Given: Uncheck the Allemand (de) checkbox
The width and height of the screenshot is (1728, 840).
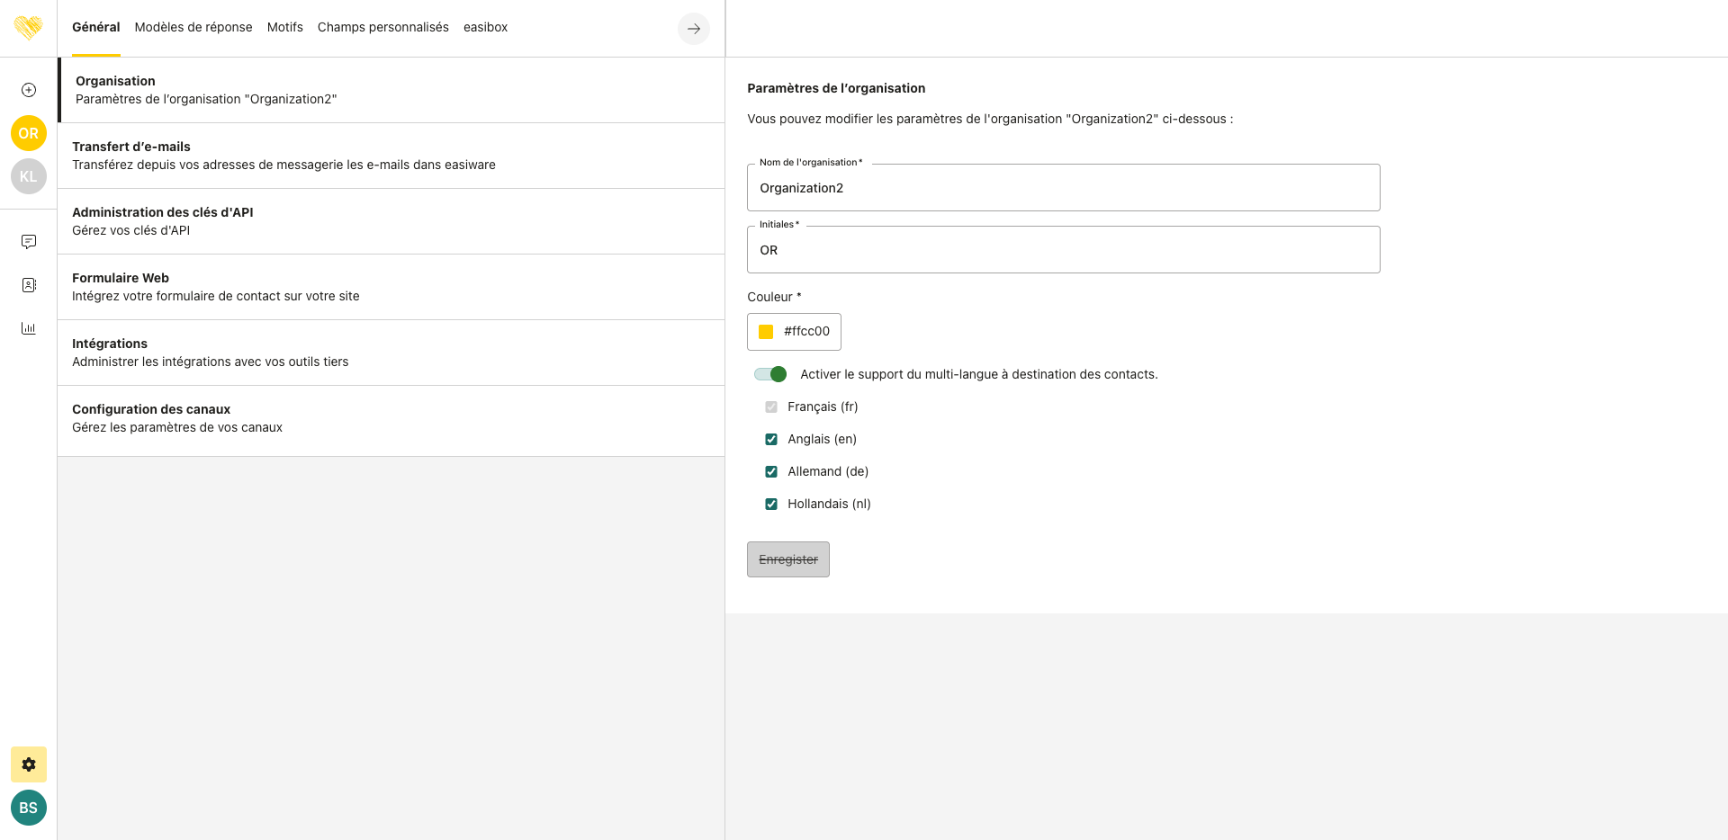Looking at the screenshot, I should coord(771,472).
